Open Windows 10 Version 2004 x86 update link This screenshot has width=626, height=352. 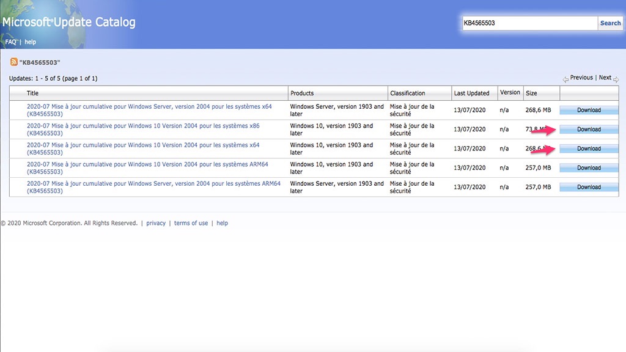click(x=143, y=130)
